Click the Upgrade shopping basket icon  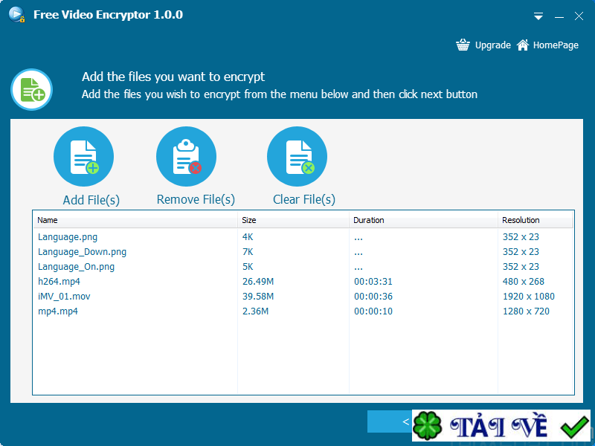[x=463, y=45]
